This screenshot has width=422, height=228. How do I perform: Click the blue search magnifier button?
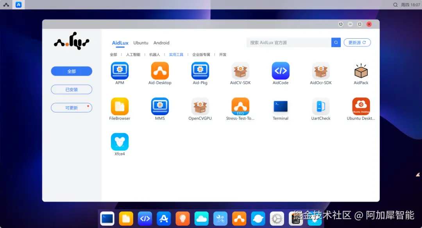tap(336, 43)
